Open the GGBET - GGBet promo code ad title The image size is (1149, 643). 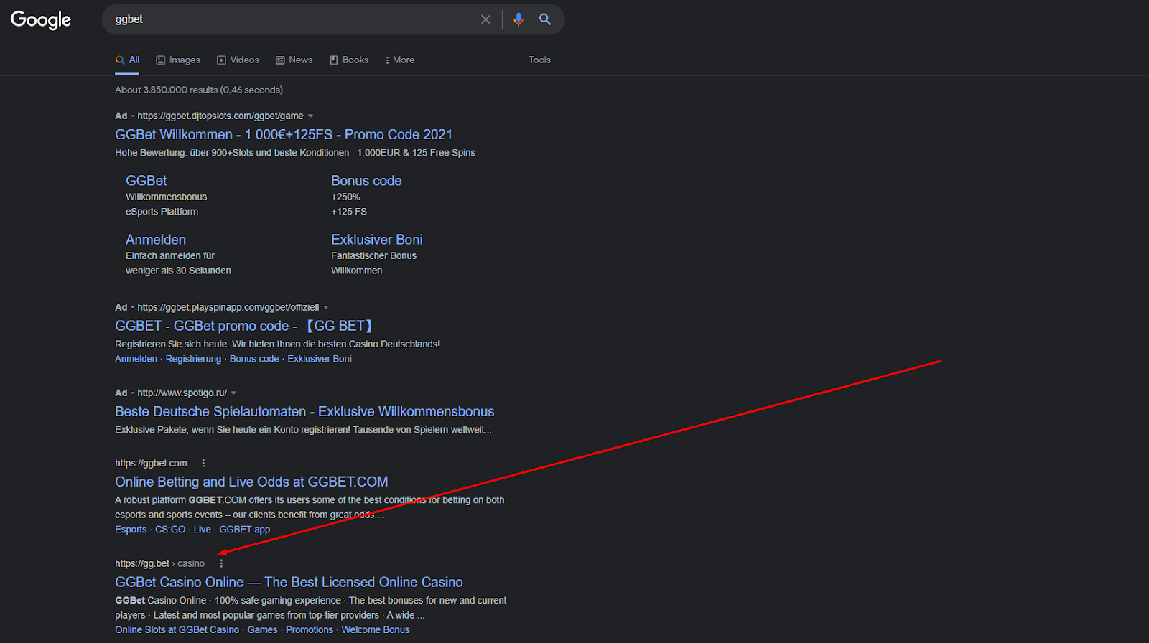245,326
